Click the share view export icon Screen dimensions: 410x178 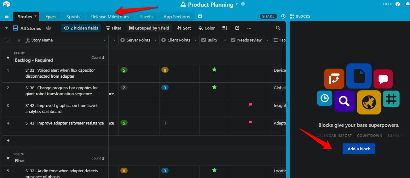click(x=237, y=28)
